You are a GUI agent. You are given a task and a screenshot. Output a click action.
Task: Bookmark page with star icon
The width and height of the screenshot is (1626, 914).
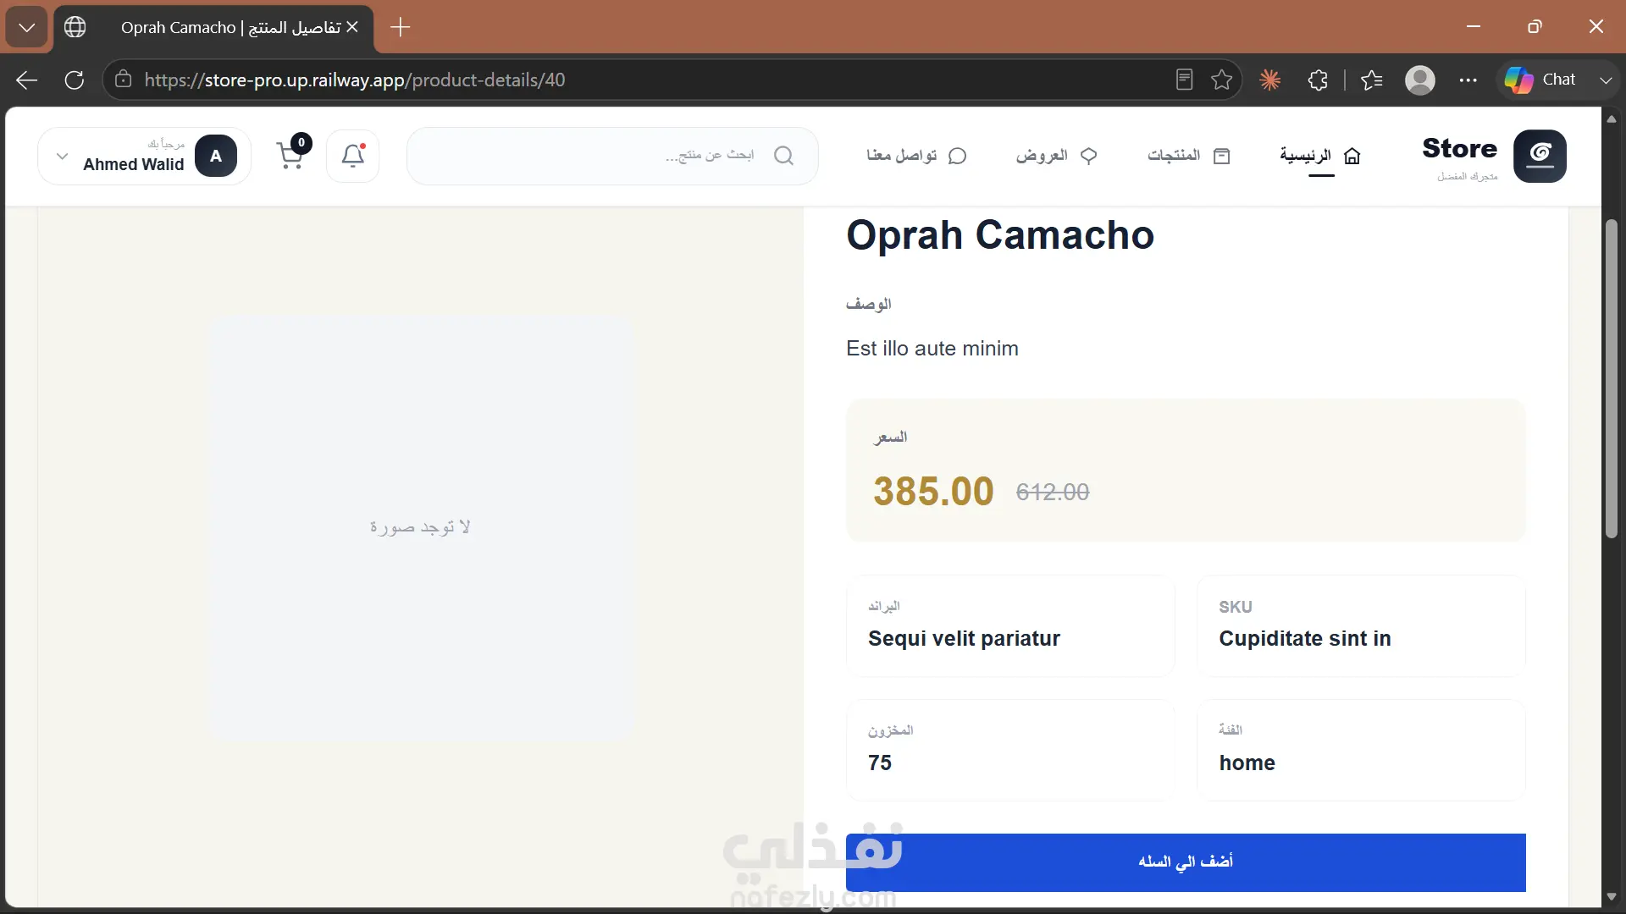[x=1221, y=80]
